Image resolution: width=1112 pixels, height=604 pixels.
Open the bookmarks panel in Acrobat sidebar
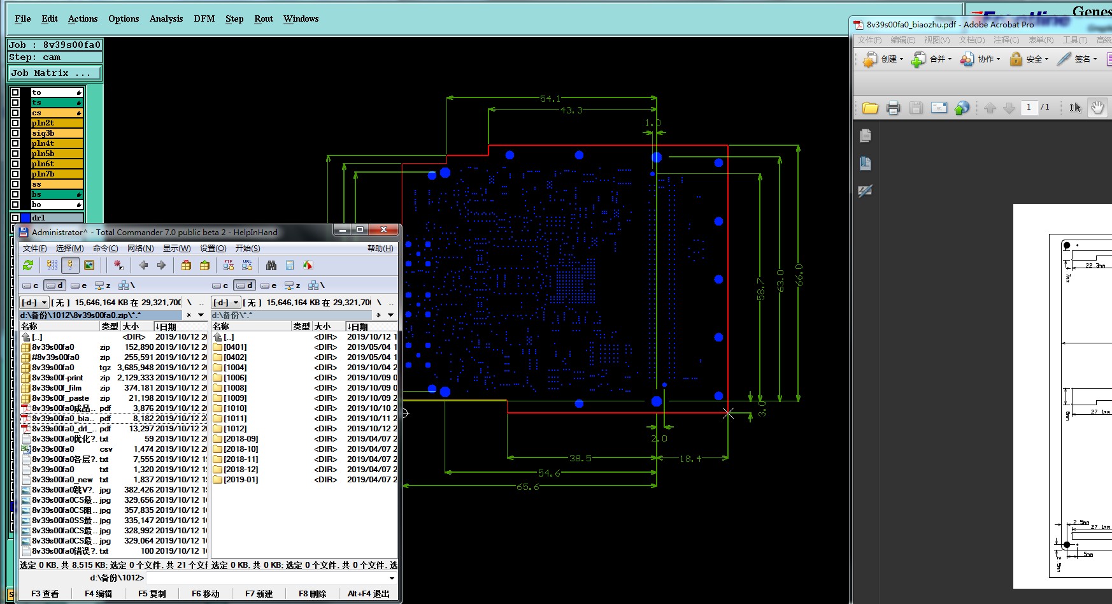click(x=865, y=164)
